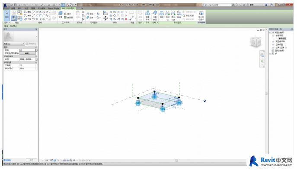Collapse the Graphics section in Properties
The width and height of the screenshot is (297, 170).
click(x=36, y=47)
